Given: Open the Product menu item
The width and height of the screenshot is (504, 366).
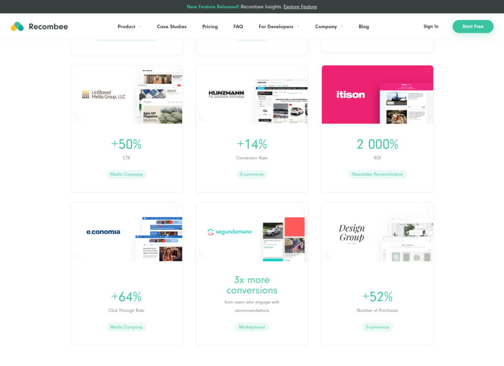Looking at the screenshot, I should [126, 27].
